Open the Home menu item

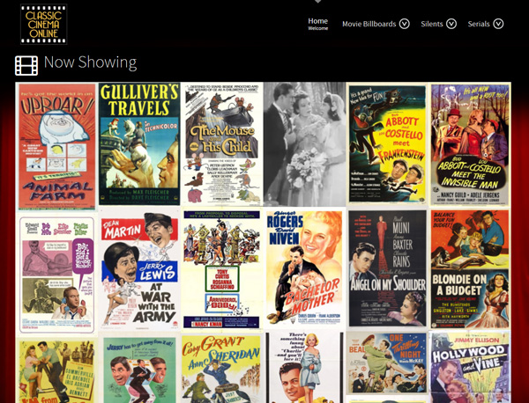pos(317,24)
